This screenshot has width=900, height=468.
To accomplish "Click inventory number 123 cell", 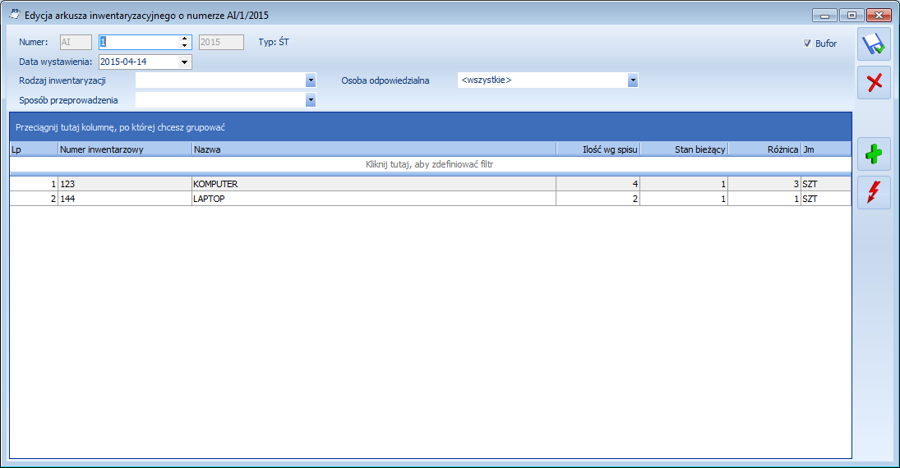I will (125, 184).
